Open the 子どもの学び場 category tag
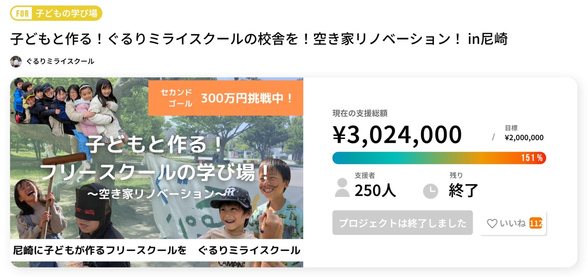Viewport: 588px width, 277px height. coord(66,13)
